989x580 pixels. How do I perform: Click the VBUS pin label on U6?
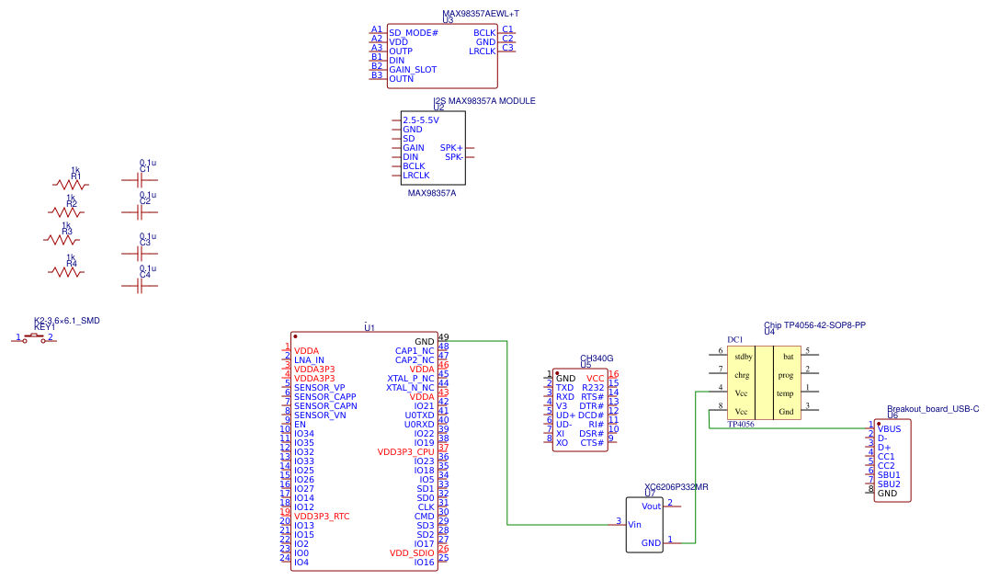pyautogui.click(x=890, y=429)
